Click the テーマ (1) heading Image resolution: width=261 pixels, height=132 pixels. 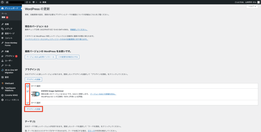(x=30, y=122)
